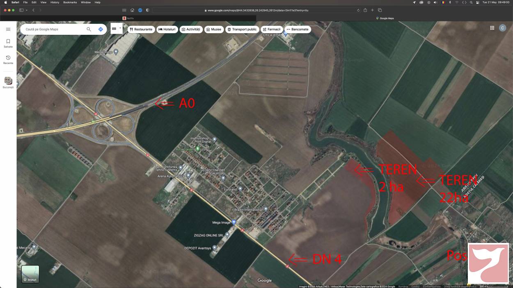The image size is (513, 288).
Task: Select the Bradin International pin
Action: point(266,210)
